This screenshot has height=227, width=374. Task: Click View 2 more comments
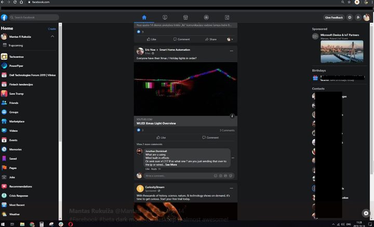(150, 144)
